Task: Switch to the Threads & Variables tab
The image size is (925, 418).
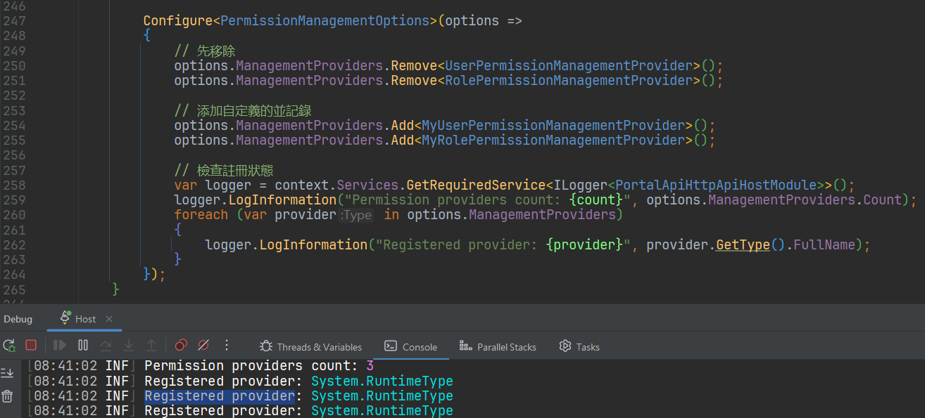Action: [x=310, y=347]
